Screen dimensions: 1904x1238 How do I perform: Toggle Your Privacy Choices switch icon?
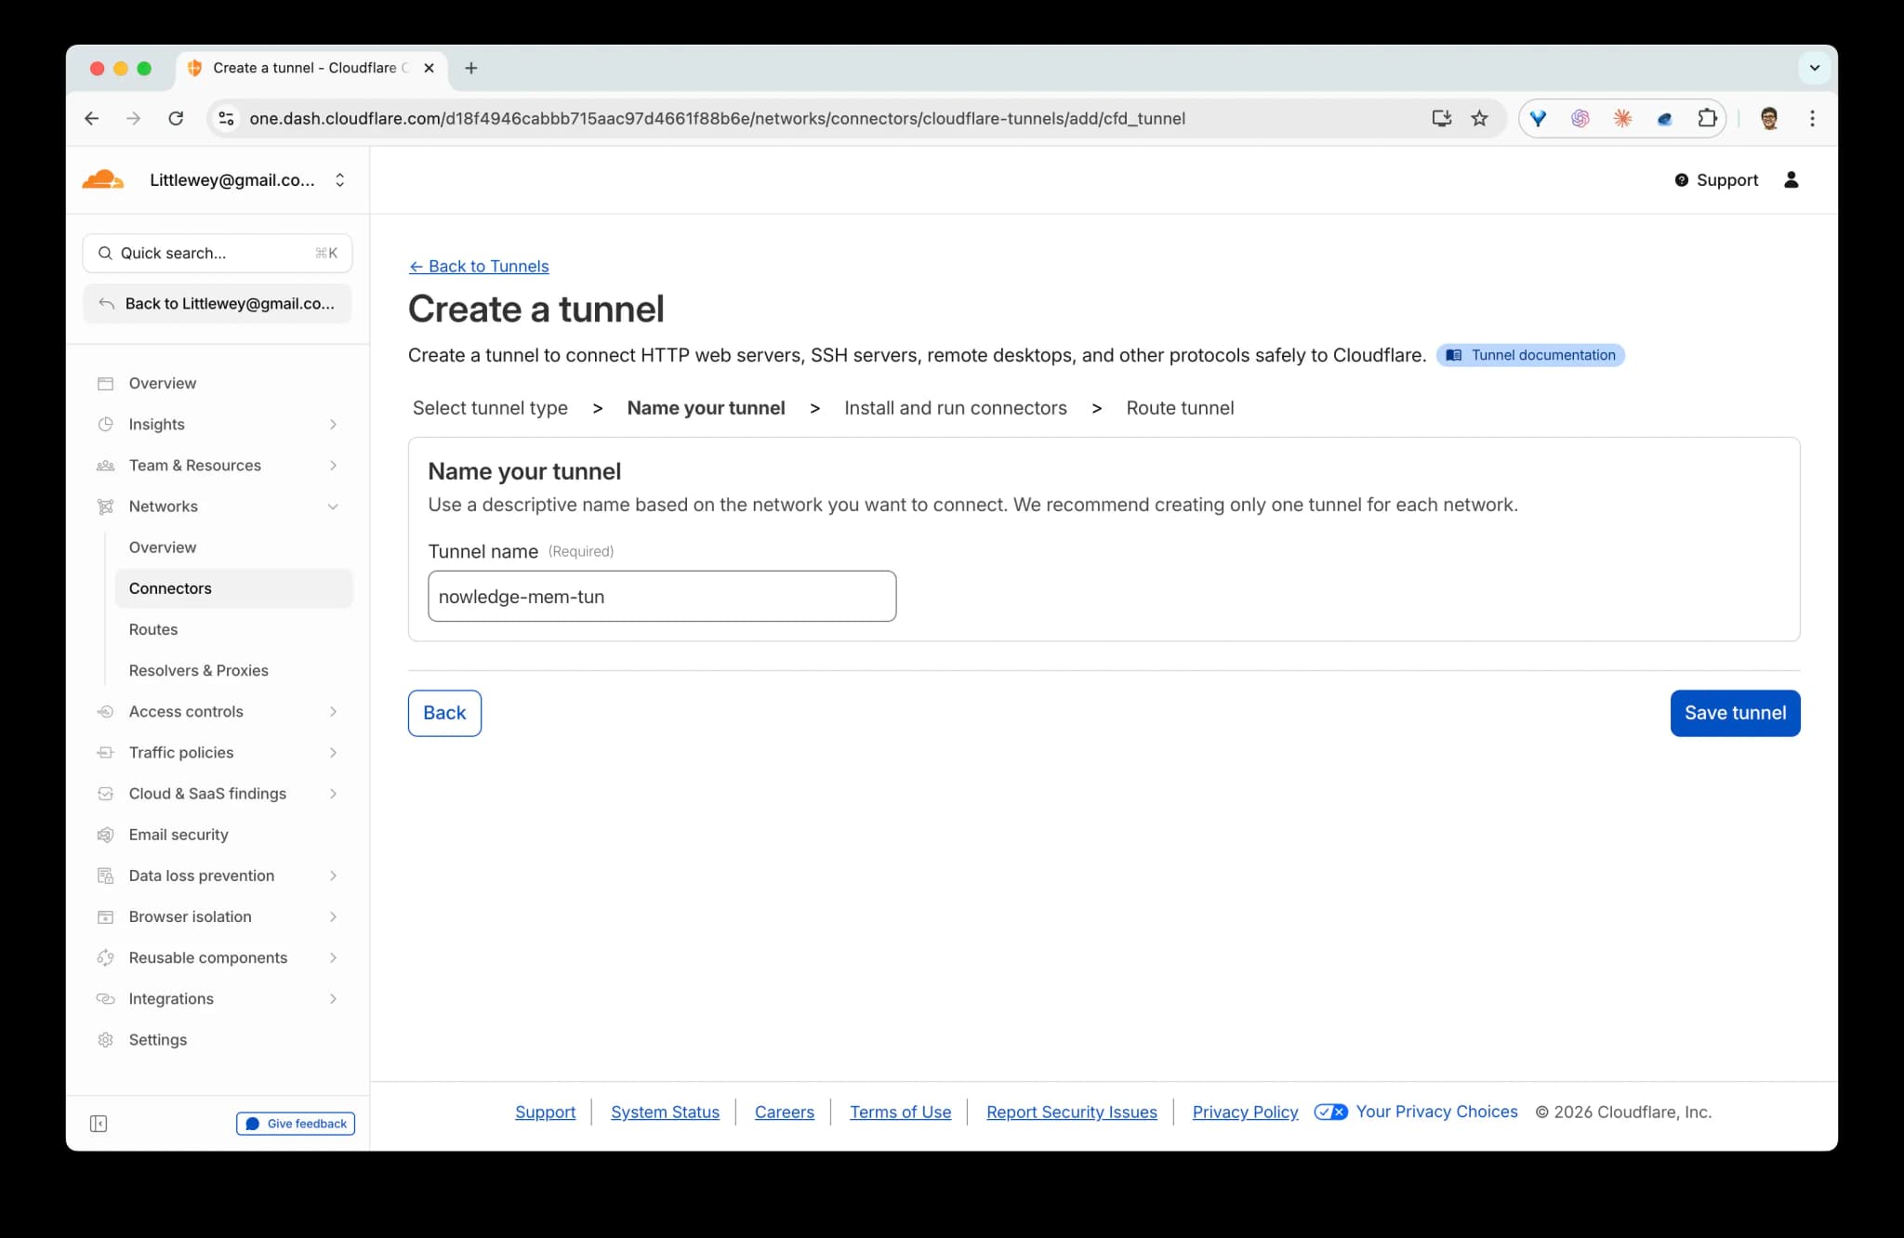pos(1330,1112)
